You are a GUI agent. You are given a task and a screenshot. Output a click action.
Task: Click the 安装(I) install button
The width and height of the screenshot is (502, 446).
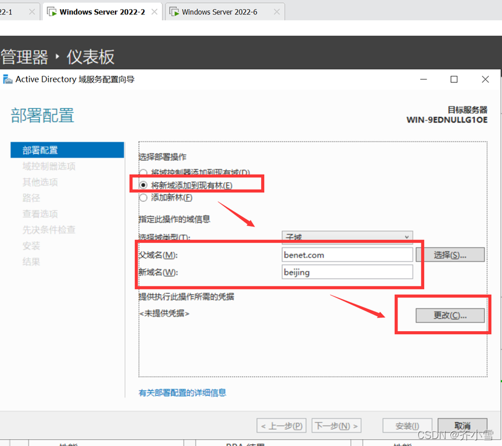(407, 426)
